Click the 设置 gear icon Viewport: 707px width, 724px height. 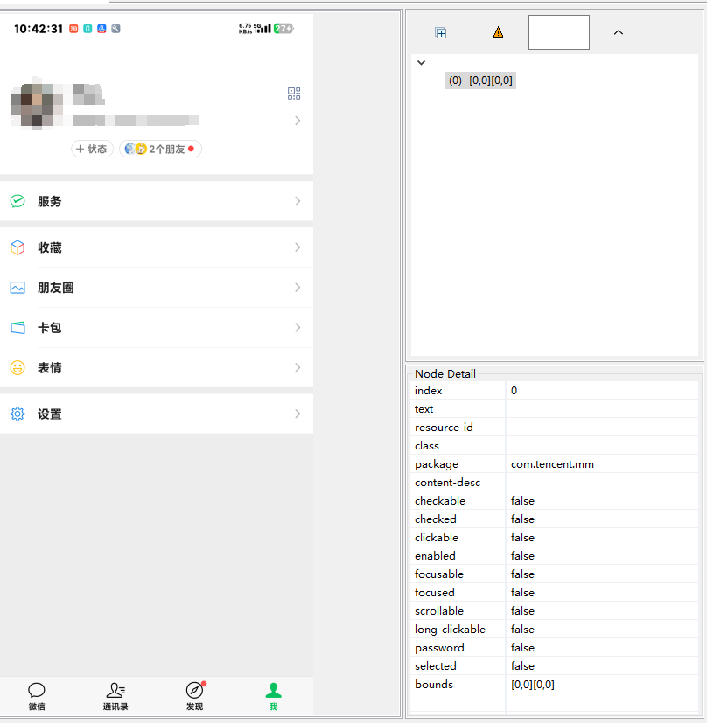pos(17,414)
